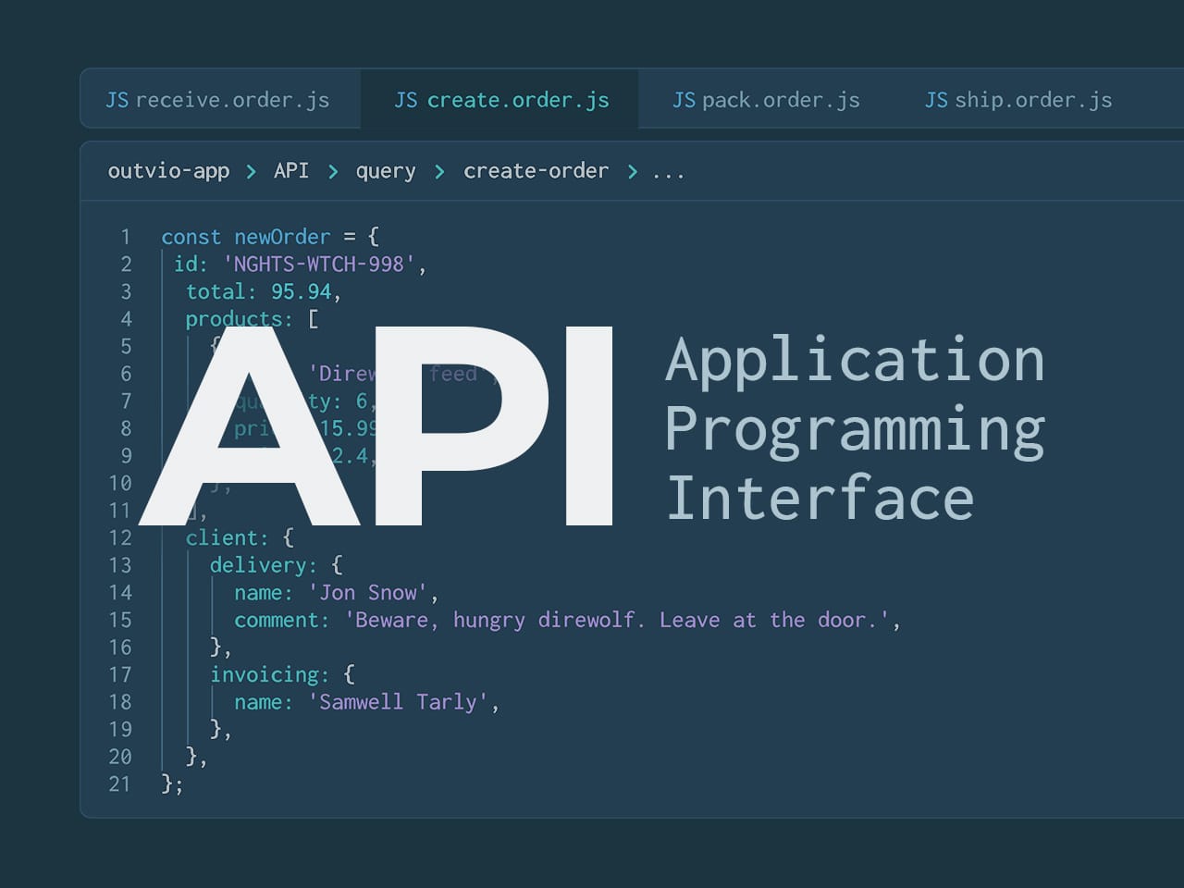This screenshot has height=888, width=1184.
Task: Select the pack.order.js file tab
Action: point(780,100)
